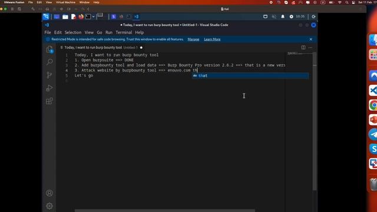Open the Explorer view in activity bar
This screenshot has height=212, width=377.
click(x=49, y=49)
